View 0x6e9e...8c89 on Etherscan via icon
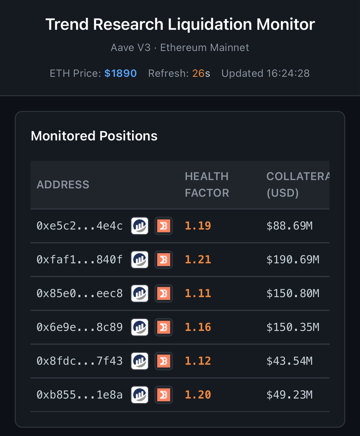360x436 pixels. point(140,328)
